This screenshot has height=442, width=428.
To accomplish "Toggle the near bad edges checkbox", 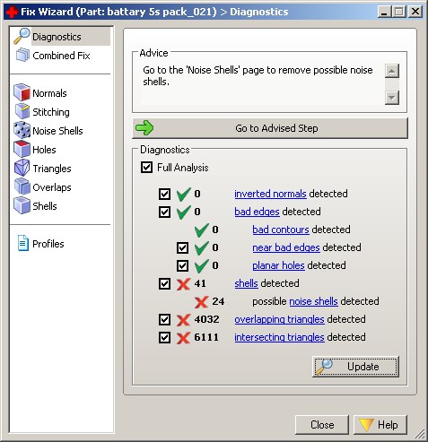I will click(x=182, y=247).
